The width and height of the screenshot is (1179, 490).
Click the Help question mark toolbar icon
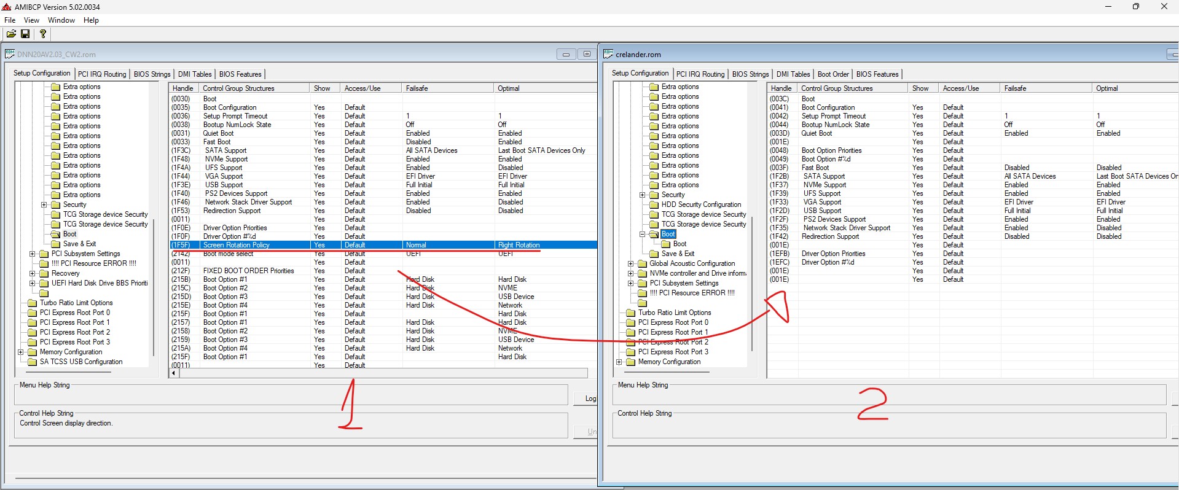pos(42,34)
